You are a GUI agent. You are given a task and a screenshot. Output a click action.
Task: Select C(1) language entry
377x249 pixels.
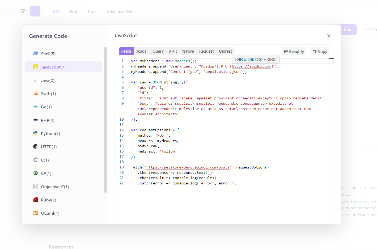point(63,160)
